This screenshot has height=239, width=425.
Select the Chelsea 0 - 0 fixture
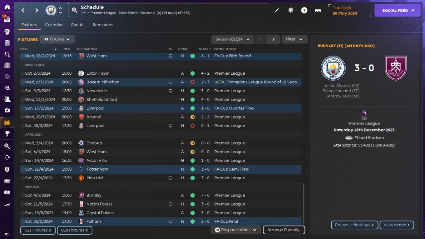click(161, 143)
